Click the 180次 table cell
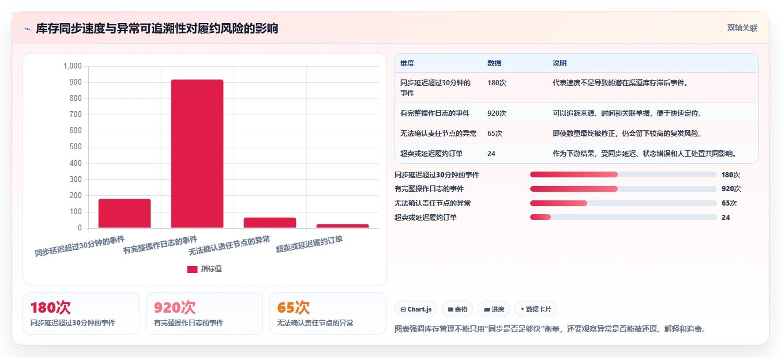Viewport: 781px width, 357px height. (497, 83)
